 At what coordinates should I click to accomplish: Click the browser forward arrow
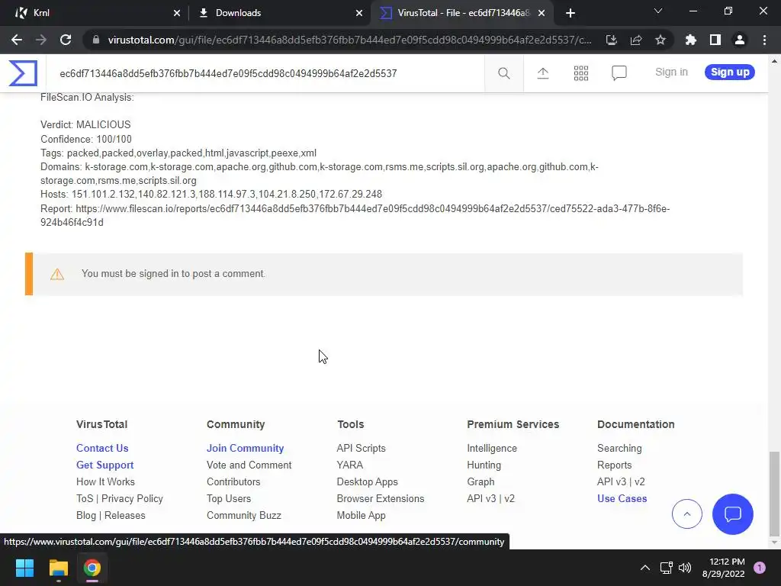pyautogui.click(x=41, y=40)
